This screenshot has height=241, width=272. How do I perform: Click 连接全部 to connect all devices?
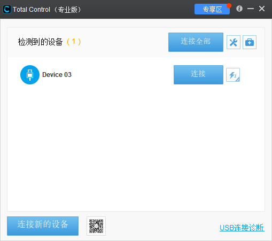196,42
